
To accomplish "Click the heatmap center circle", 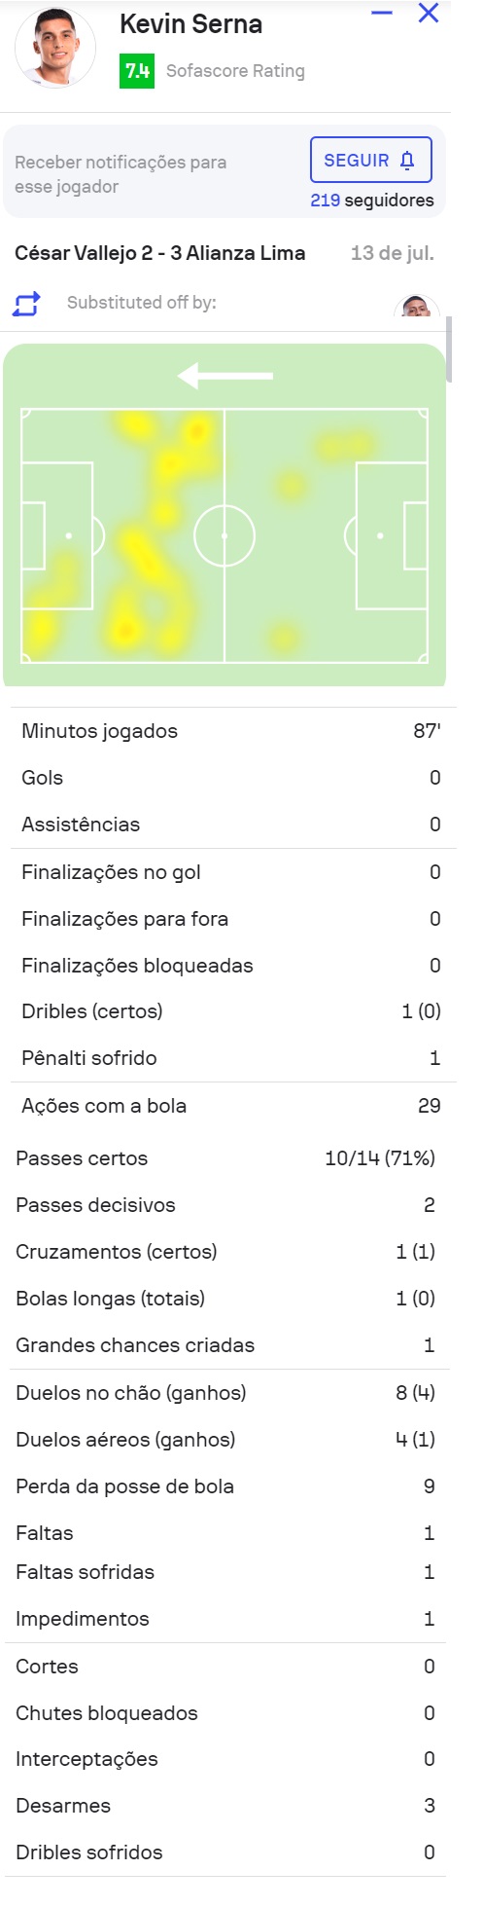I will click(224, 535).
